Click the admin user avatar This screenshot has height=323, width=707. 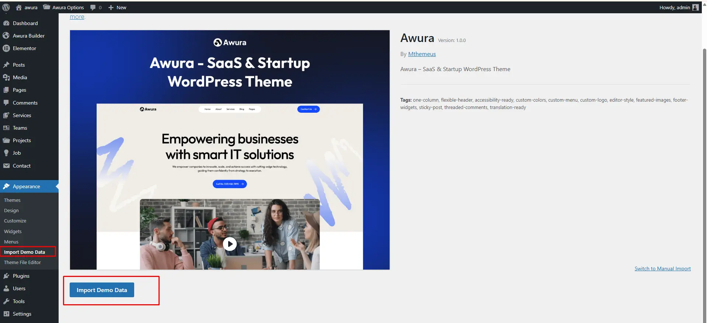pyautogui.click(x=695, y=7)
